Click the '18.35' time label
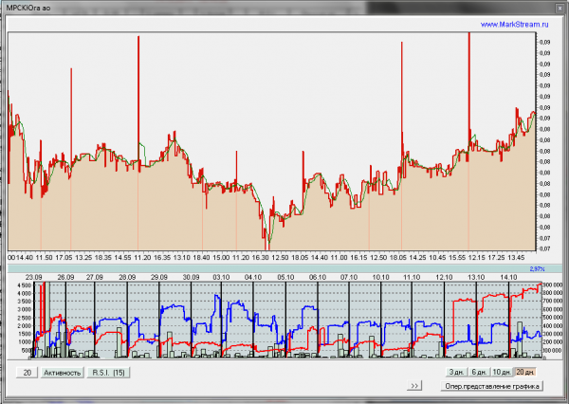Screen dimensions: 569x404 103,258
